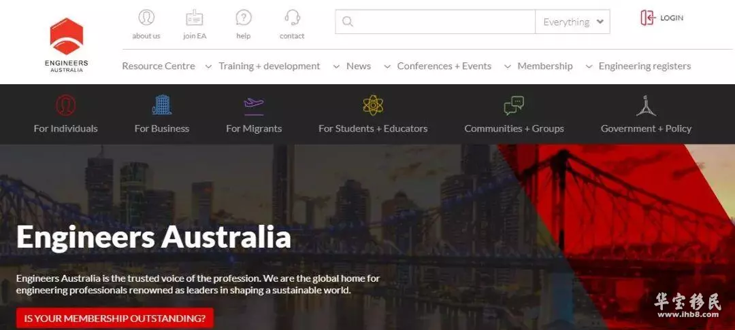Open the Everything search scope dropdown

tap(572, 22)
